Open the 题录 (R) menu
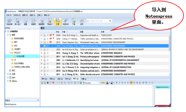Viewport: 186px width, 112px height. [x=25, y=15]
